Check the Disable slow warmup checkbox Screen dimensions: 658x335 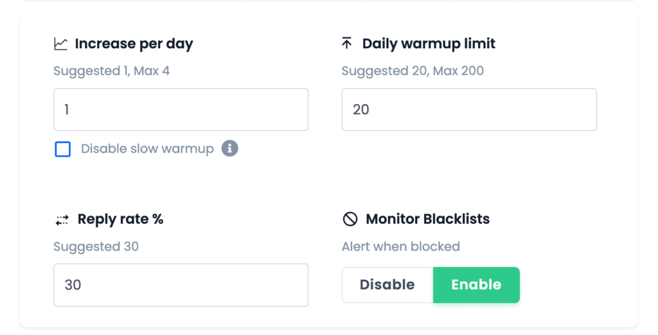[x=63, y=150]
